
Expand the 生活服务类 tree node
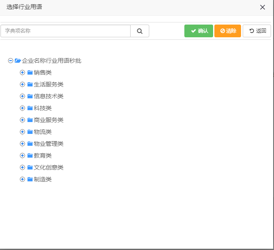22,84
